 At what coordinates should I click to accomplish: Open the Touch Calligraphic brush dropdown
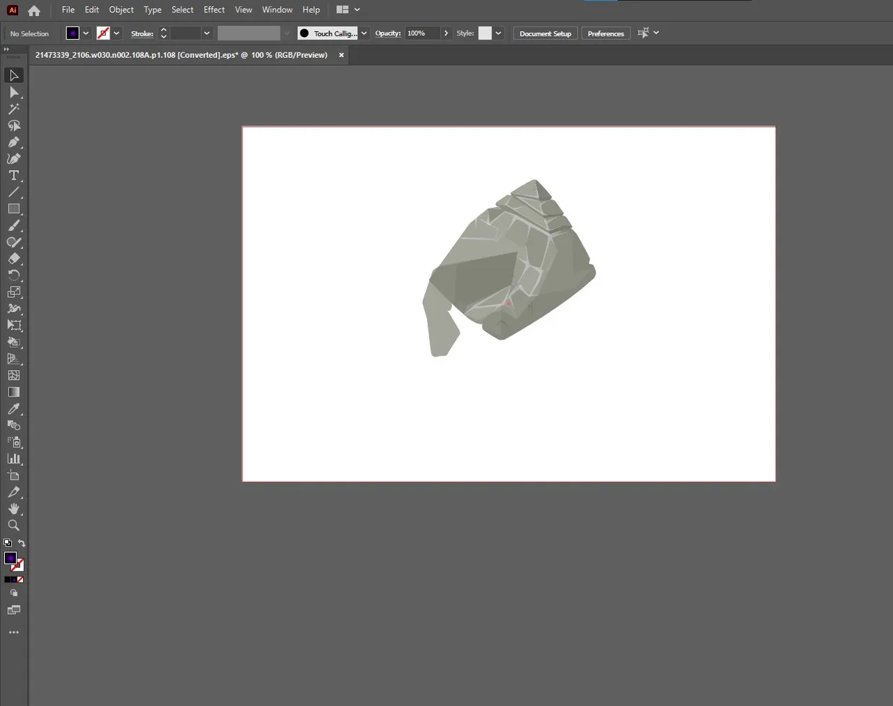(363, 33)
